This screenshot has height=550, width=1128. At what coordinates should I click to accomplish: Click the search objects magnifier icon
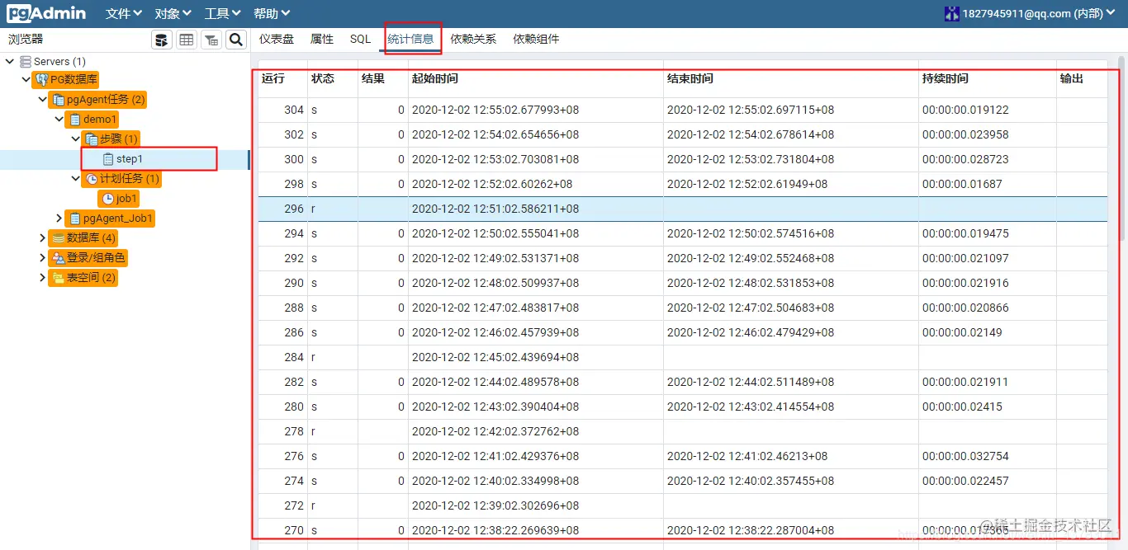point(236,40)
